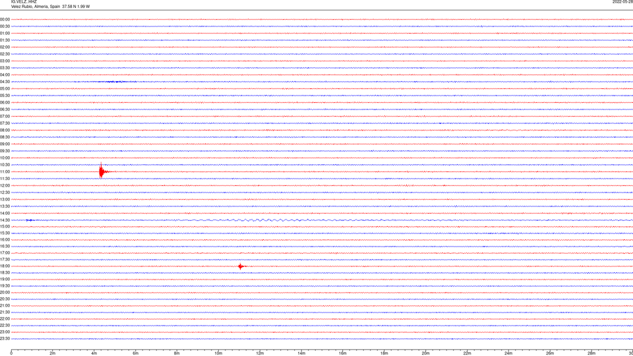Click the 14:30 time label
Image resolution: width=633 pixels, height=356 pixels.
click(x=5, y=220)
